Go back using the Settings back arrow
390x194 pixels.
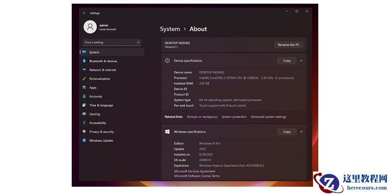[x=84, y=13]
